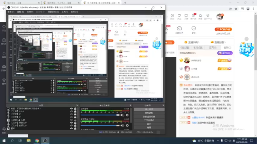The height and width of the screenshot is (144, 257).
Task: Toggle the lock on 【文字】1P source
Action: pos(75,114)
